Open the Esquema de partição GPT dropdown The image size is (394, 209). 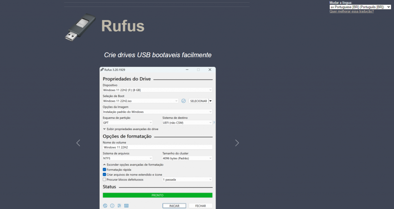click(127, 123)
